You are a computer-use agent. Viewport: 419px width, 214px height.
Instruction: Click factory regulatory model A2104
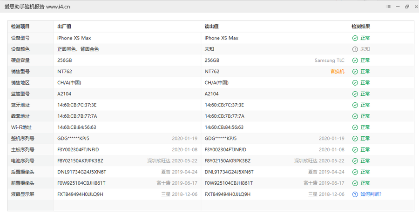64,94
